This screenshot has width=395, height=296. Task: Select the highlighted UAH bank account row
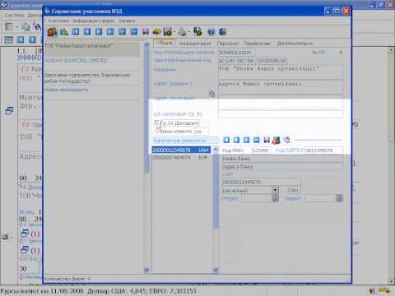coord(182,150)
